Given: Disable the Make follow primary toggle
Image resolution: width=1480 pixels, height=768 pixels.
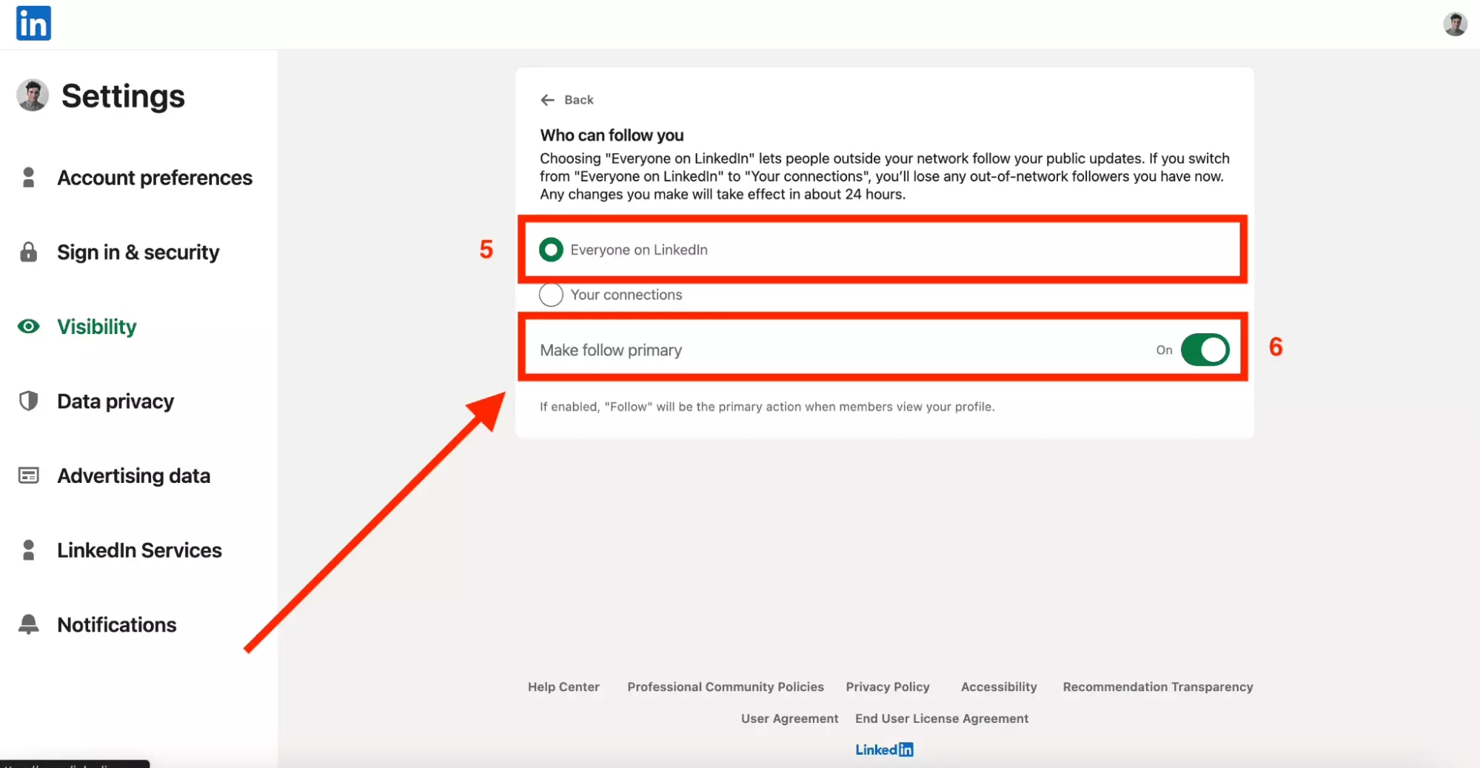Looking at the screenshot, I should pyautogui.click(x=1205, y=350).
